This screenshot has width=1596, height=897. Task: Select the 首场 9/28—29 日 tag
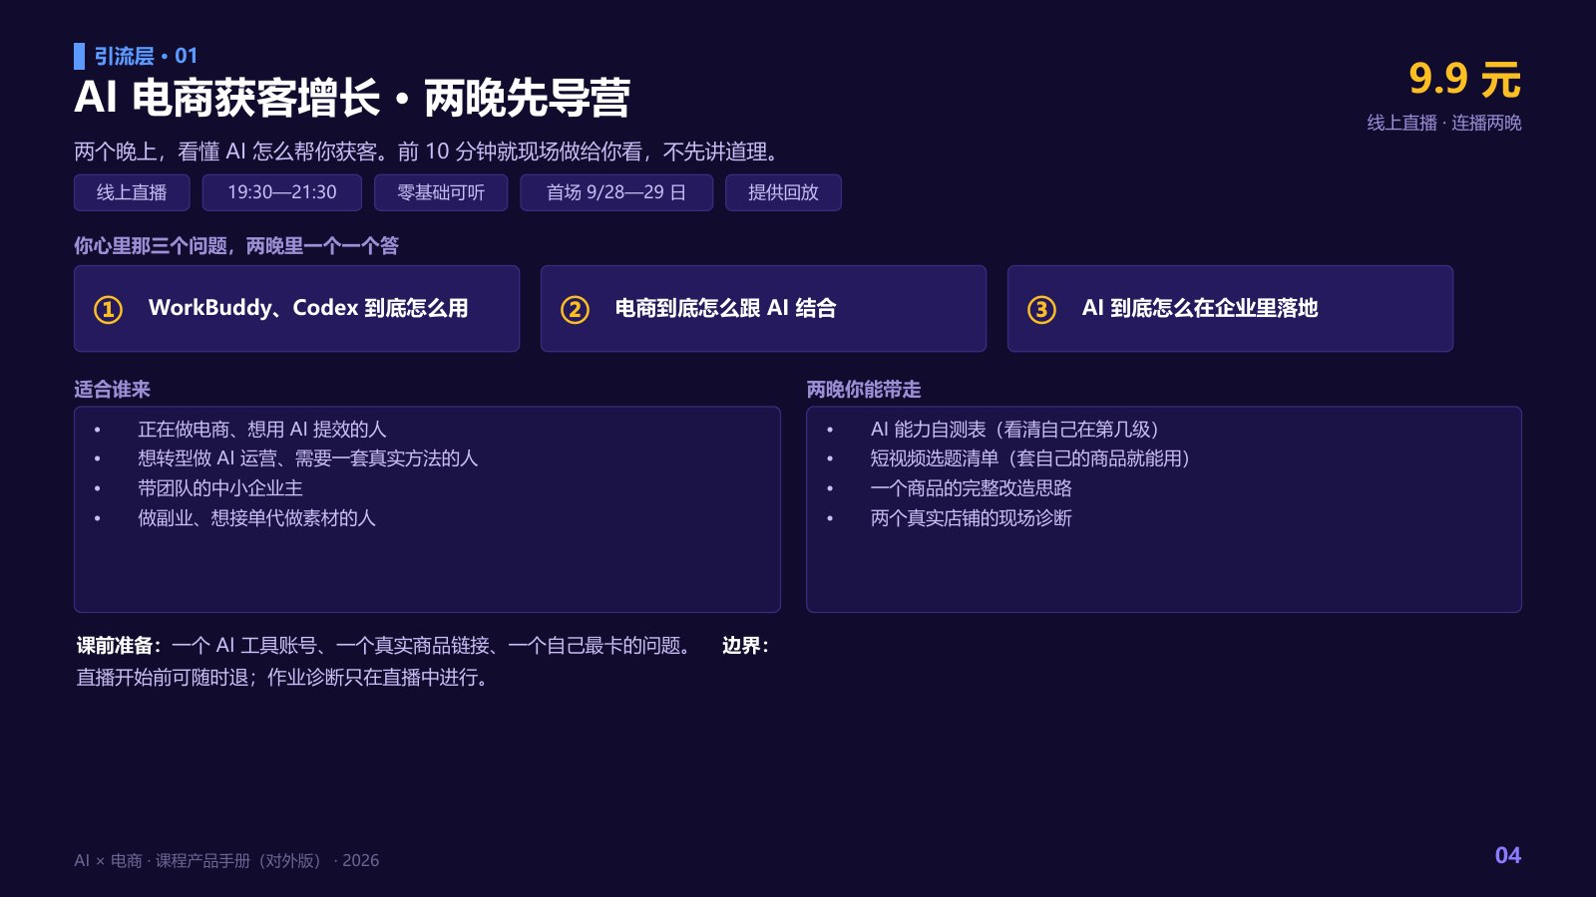click(x=616, y=192)
